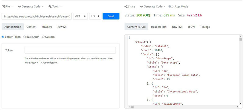This screenshot has height=112, width=244.
Task: Open the Raw (2) request tab
Action: click(62, 27)
